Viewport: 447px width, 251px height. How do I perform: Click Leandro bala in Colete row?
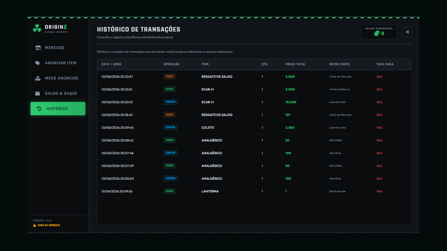(337, 128)
